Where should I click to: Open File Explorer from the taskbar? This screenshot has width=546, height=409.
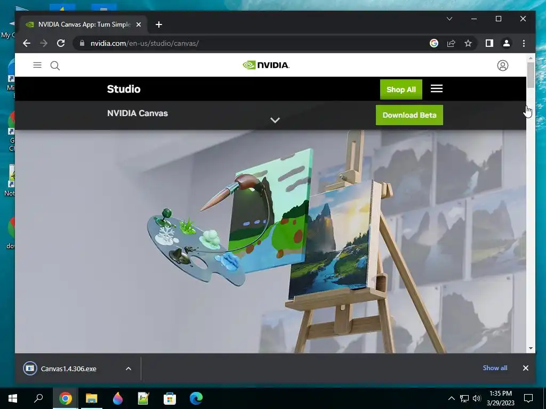92,398
